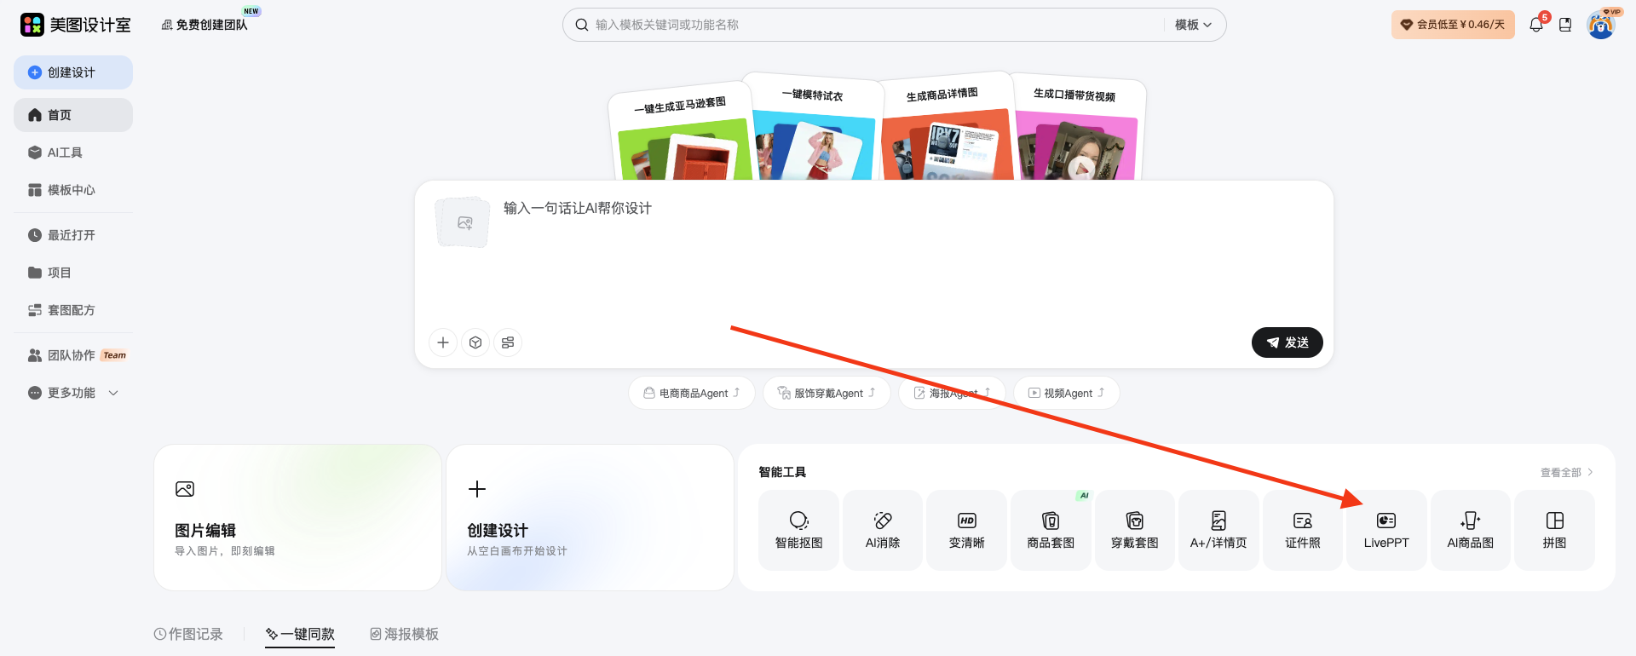Viewport: 1636px width, 656px height.
Task: Switch to 一键同款 tab
Action: [x=300, y=634]
